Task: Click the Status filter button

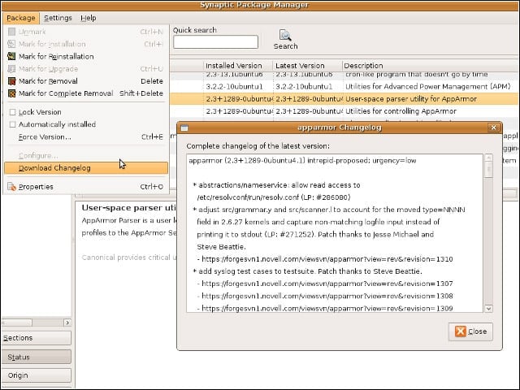Action: pyautogui.click(x=37, y=357)
